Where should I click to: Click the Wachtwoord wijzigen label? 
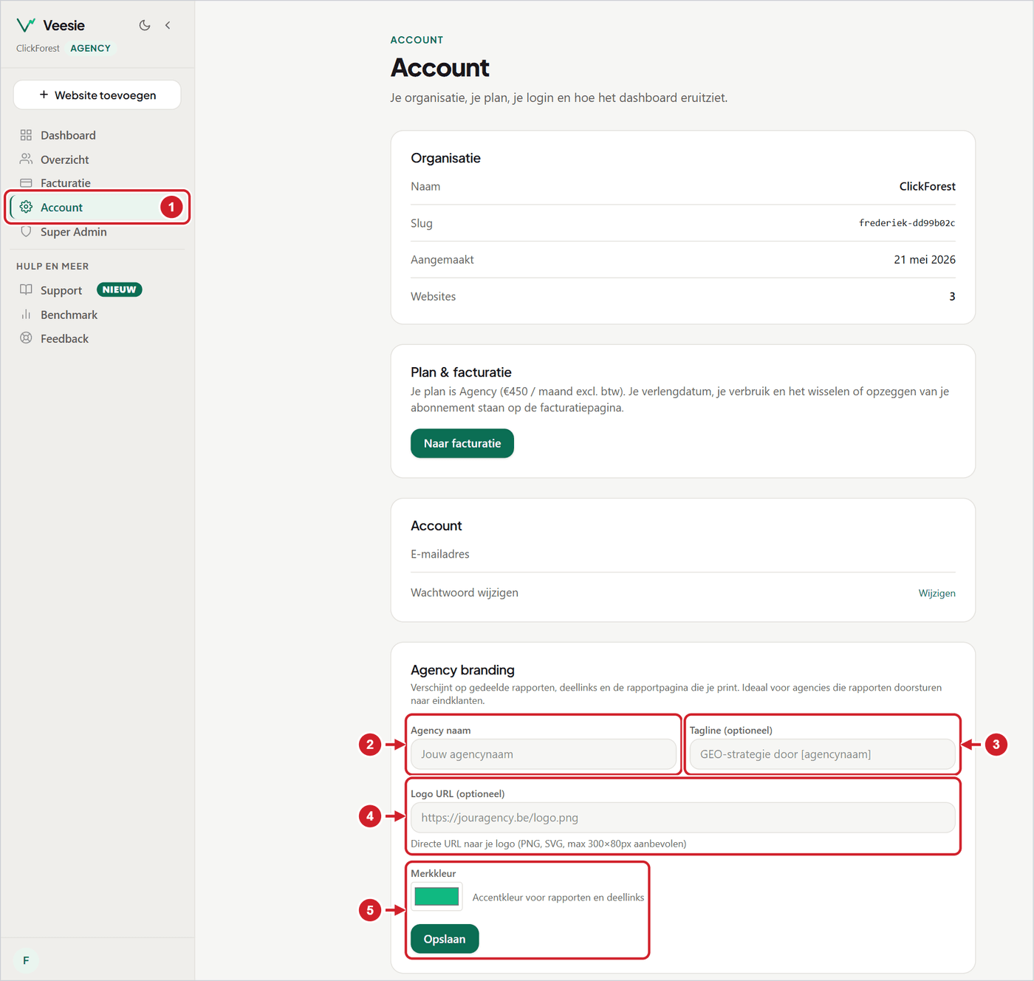pyautogui.click(x=465, y=592)
